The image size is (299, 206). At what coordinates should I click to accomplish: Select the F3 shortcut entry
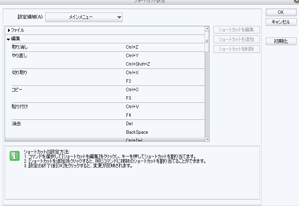click(128, 98)
